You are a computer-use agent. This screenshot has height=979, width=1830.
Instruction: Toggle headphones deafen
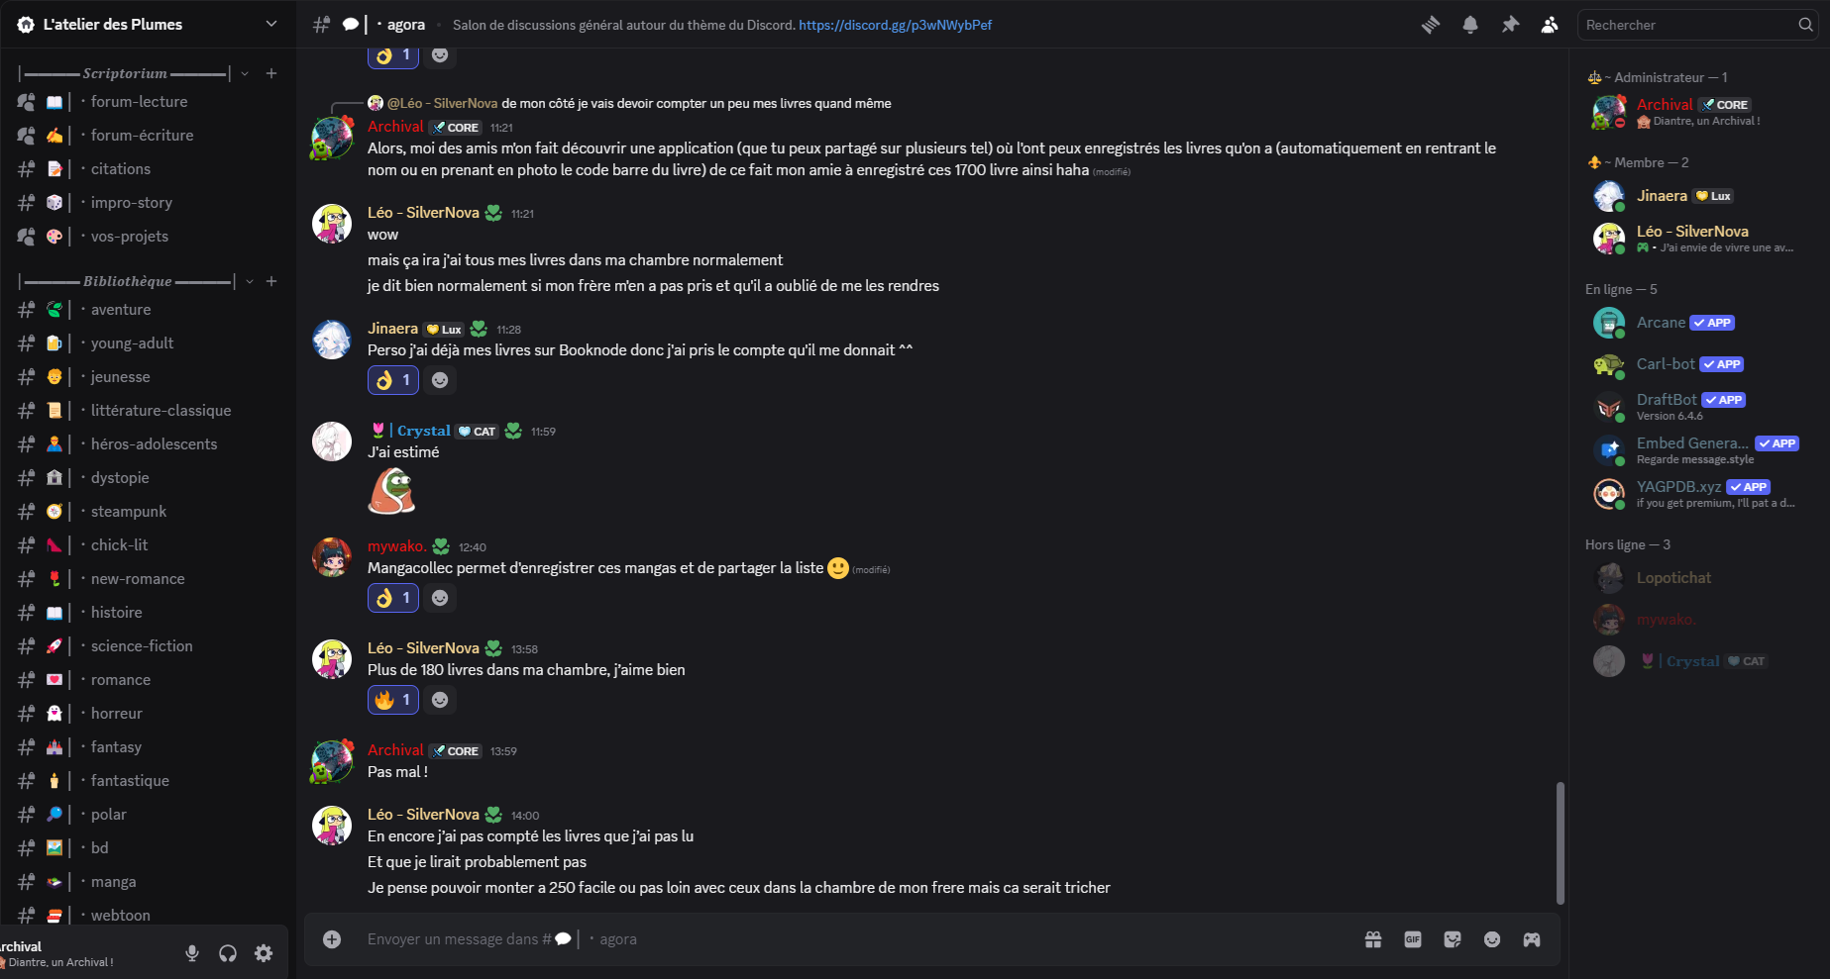(228, 953)
